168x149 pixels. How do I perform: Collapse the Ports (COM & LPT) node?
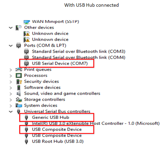[11, 46]
